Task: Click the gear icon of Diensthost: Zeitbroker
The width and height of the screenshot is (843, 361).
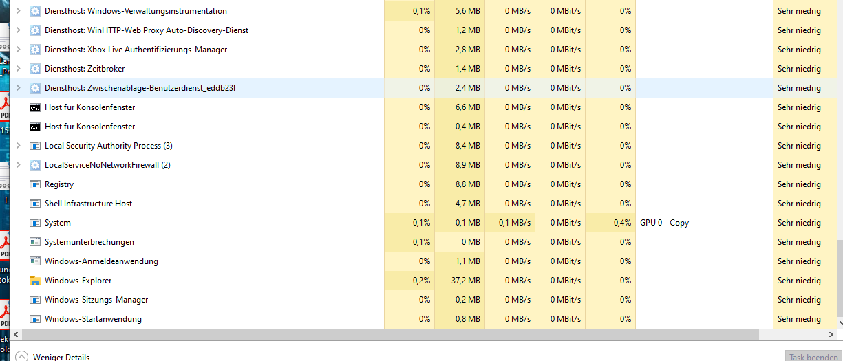Action: [x=35, y=69]
